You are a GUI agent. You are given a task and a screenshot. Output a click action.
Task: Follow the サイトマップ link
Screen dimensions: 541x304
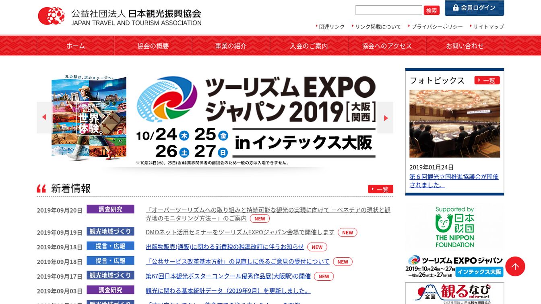tap(488, 27)
